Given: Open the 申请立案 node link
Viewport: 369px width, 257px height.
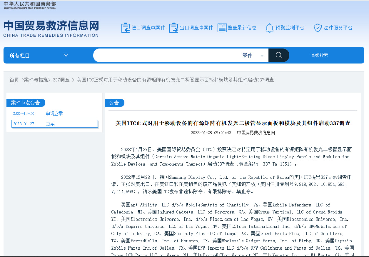Looking at the screenshot, I should click(54, 114).
